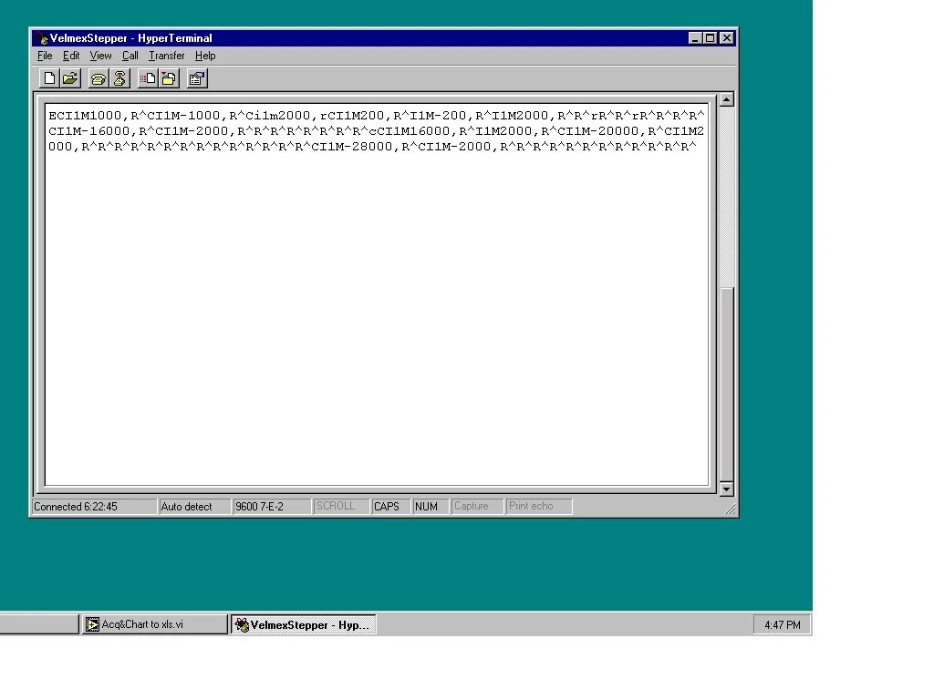Open the View menu
This screenshot has height=700, width=934.
tap(100, 56)
